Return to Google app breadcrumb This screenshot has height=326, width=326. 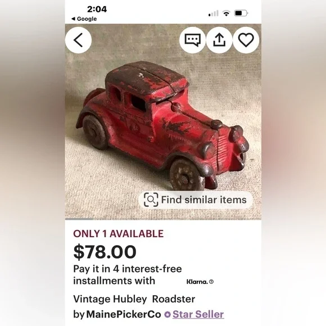84,19
